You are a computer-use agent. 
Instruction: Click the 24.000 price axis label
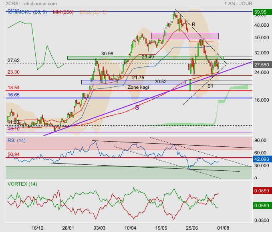262,72
